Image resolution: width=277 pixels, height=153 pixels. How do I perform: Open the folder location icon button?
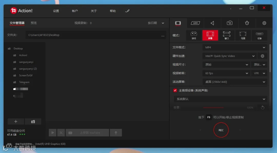pyautogui.click(x=33, y=121)
